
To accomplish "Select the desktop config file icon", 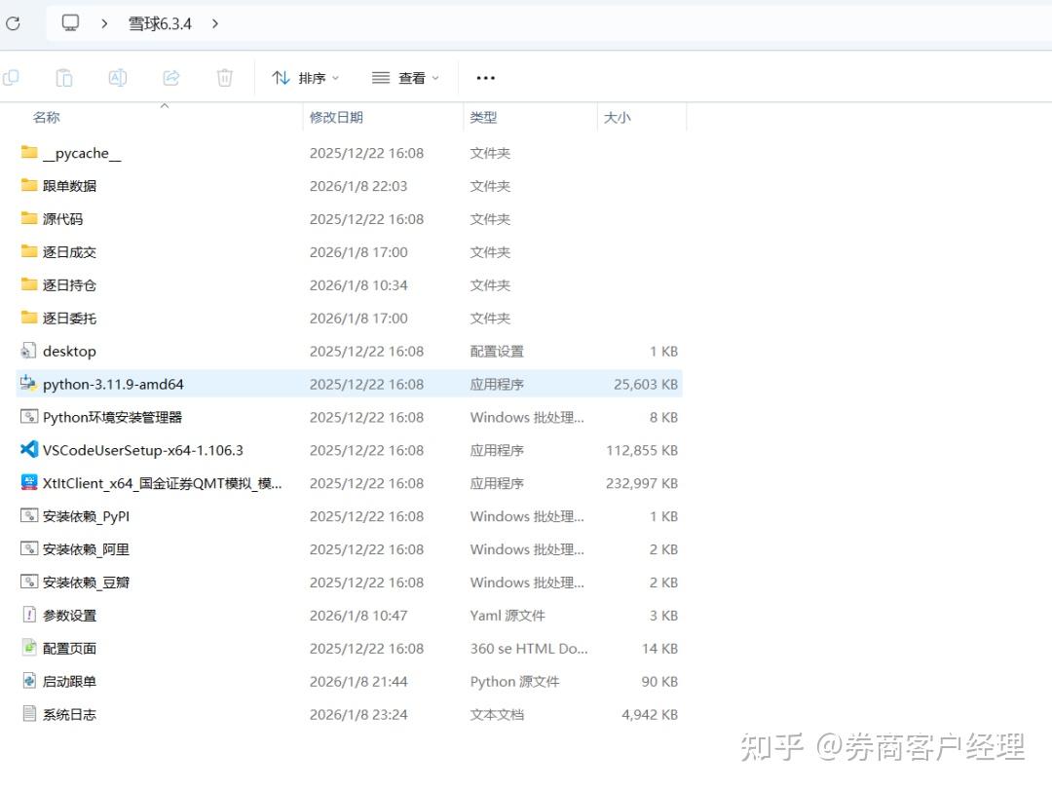I will click(29, 351).
